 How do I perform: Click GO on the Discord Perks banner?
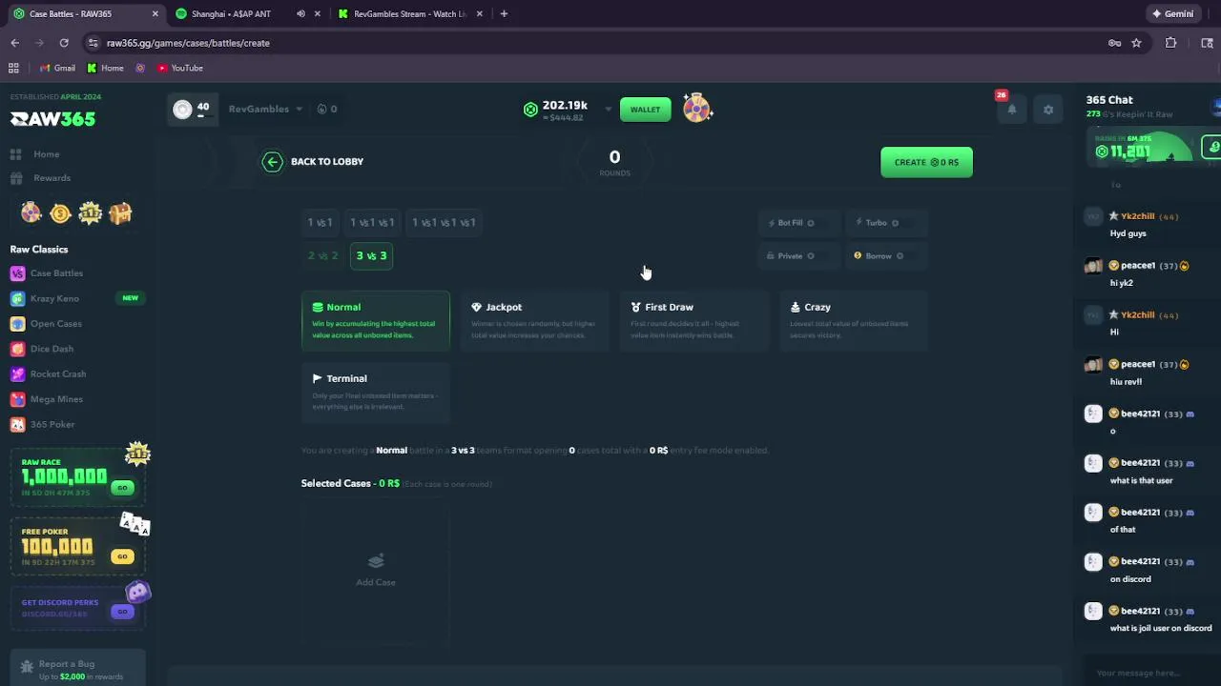[122, 612]
